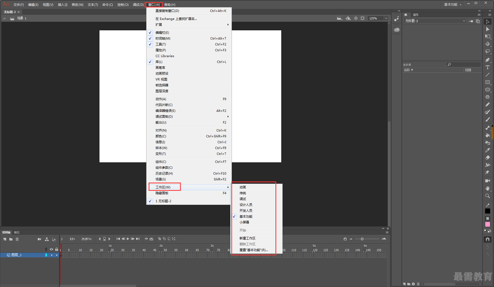The width and height of the screenshot is (494, 287).
Task: Select the Pen tool
Action: pos(488,60)
